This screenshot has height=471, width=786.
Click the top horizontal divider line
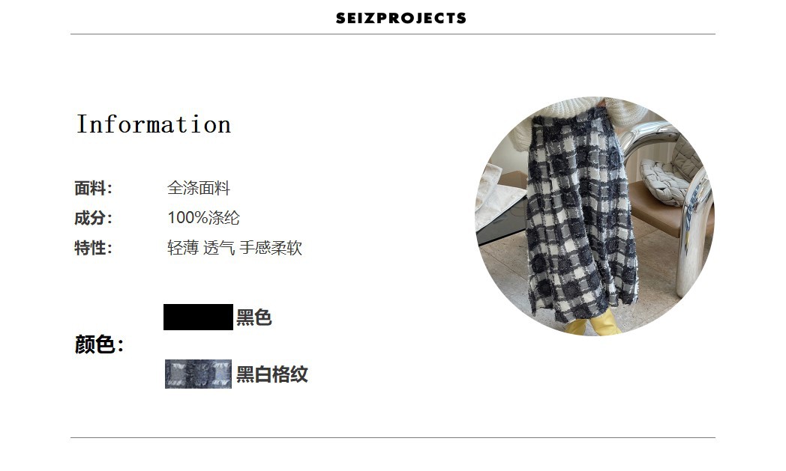click(393, 34)
